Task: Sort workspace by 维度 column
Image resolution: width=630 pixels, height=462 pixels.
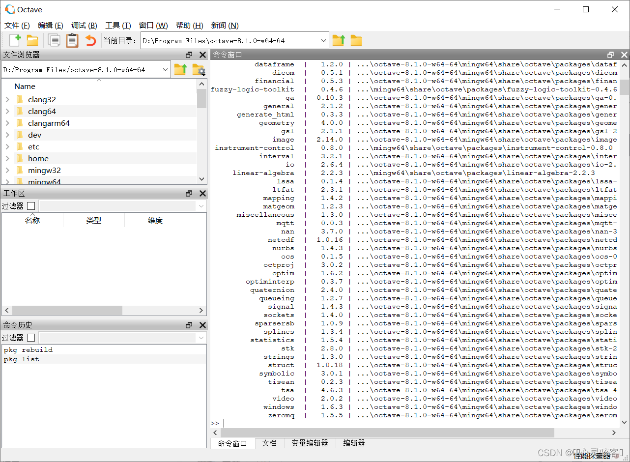Action: (155, 221)
